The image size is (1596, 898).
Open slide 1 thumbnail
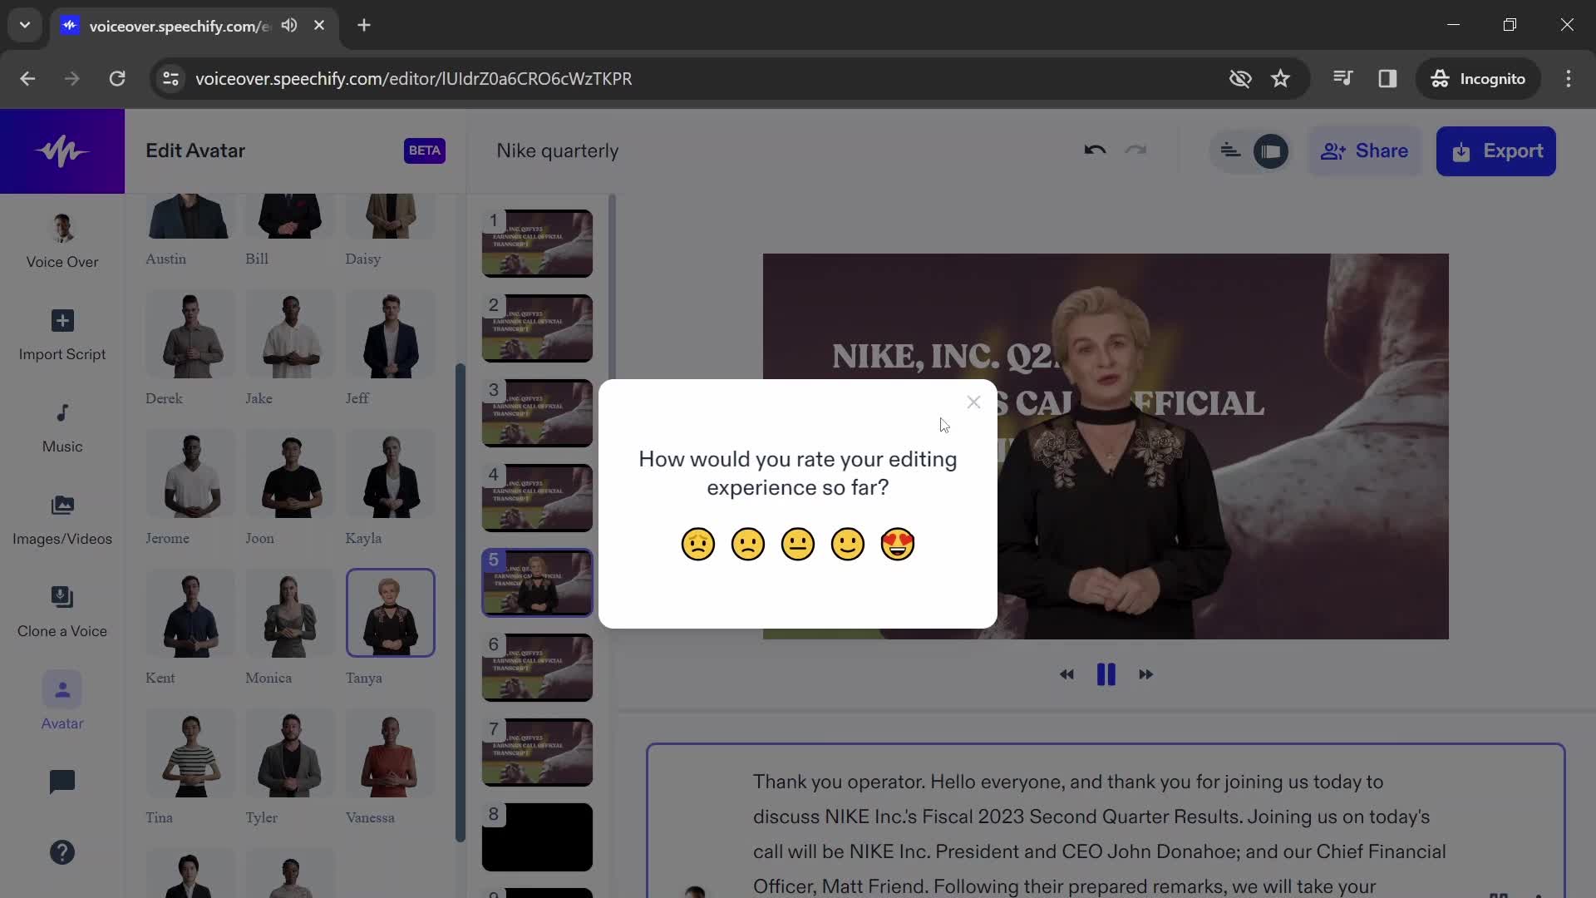(537, 244)
